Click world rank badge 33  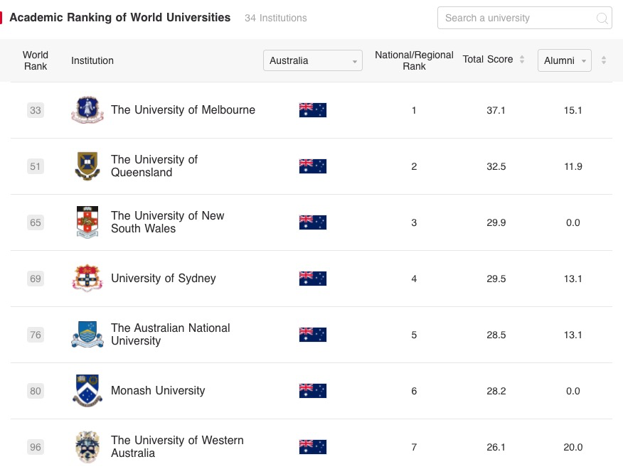pyautogui.click(x=36, y=110)
